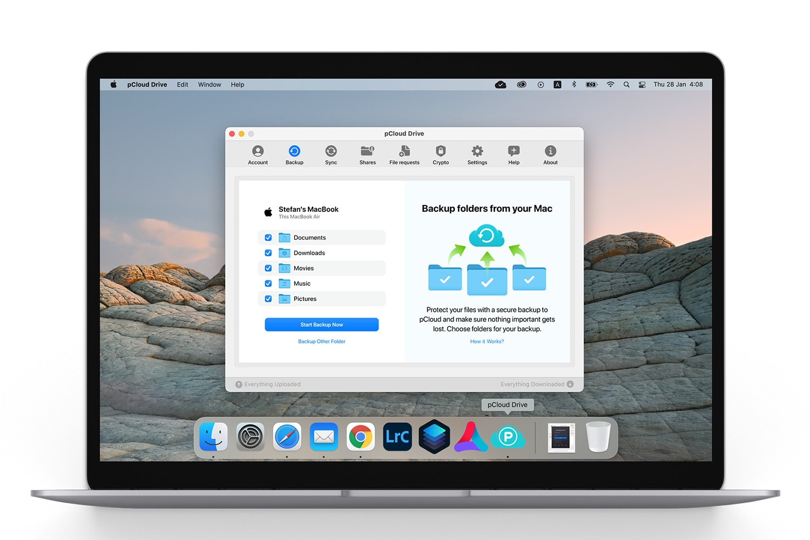
Task: Open the Help menu in the menu bar
Action: coord(238,85)
